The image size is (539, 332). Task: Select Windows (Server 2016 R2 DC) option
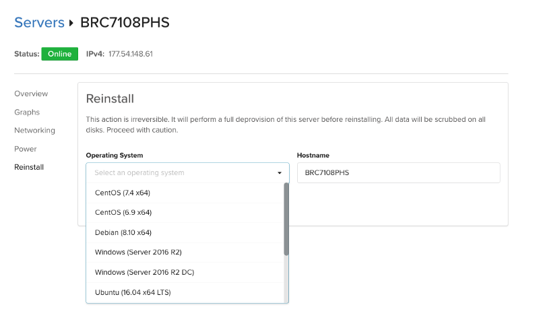tap(185, 272)
